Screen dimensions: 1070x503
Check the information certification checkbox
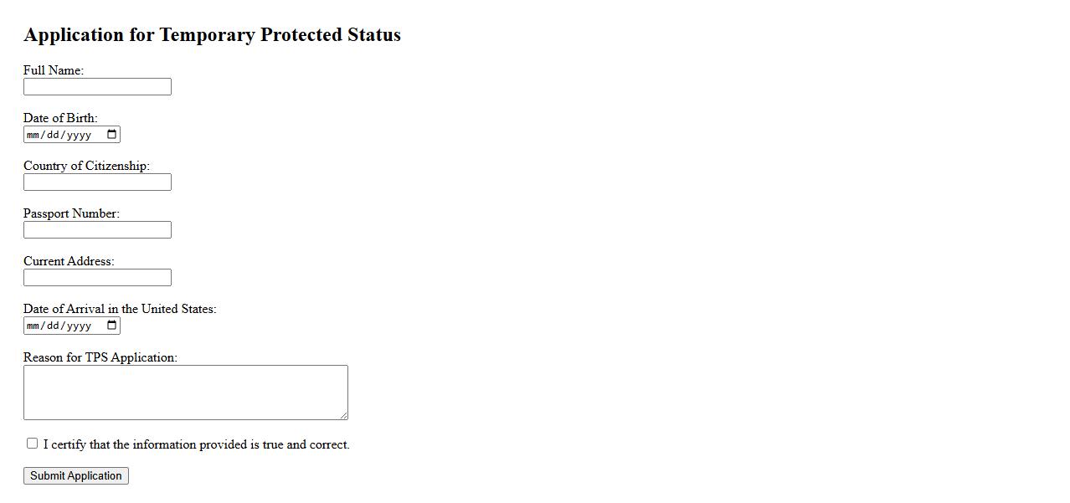pyautogui.click(x=32, y=444)
